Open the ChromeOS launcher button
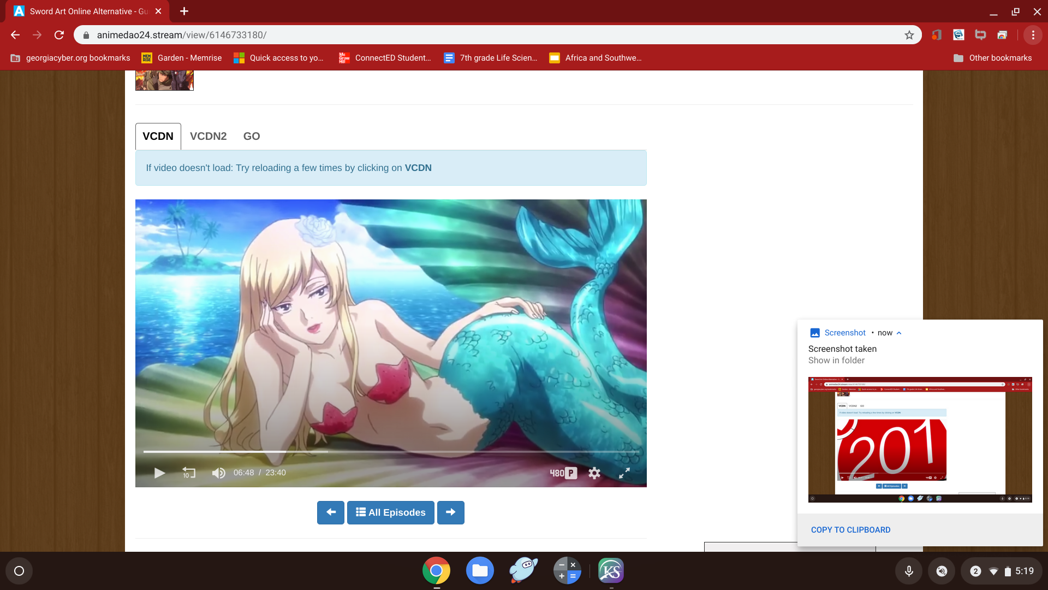Image resolution: width=1048 pixels, height=590 pixels. click(19, 571)
